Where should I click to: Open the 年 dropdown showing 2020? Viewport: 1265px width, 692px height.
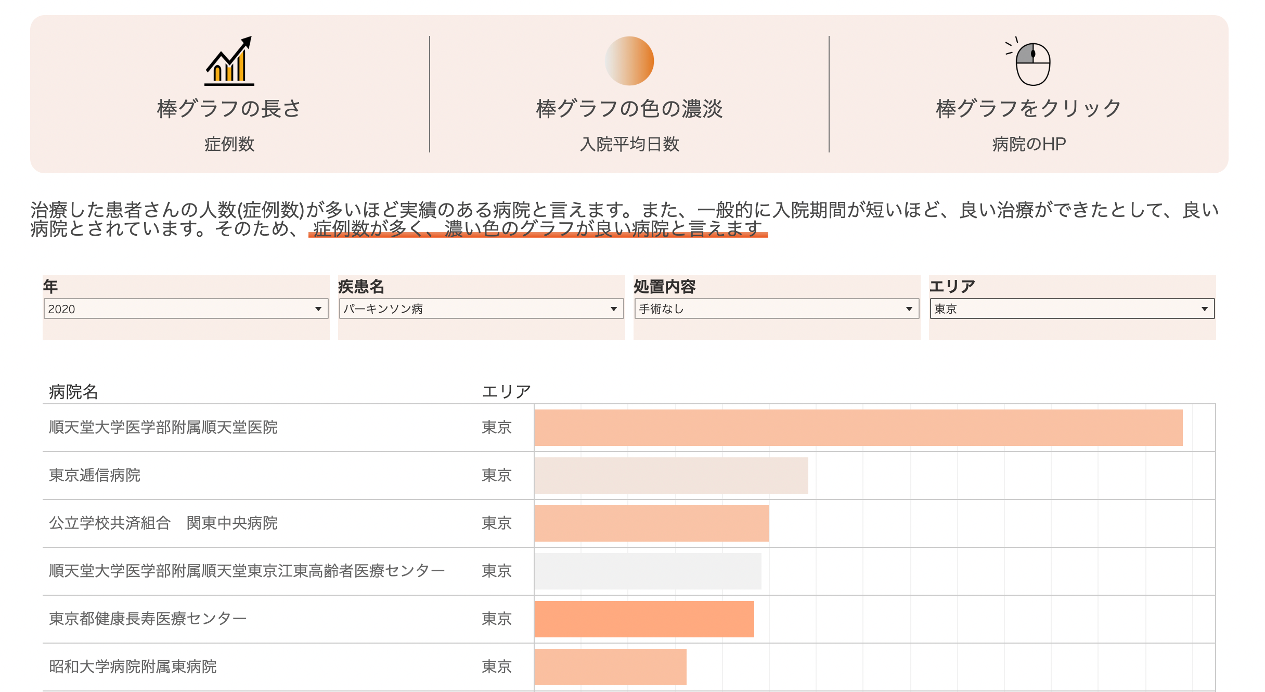click(x=186, y=309)
